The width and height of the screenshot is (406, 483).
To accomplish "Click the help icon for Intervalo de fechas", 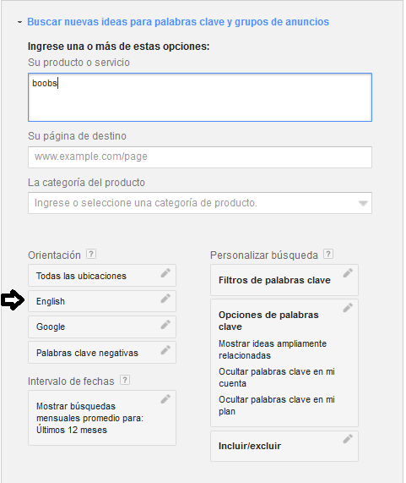I will [124, 380].
